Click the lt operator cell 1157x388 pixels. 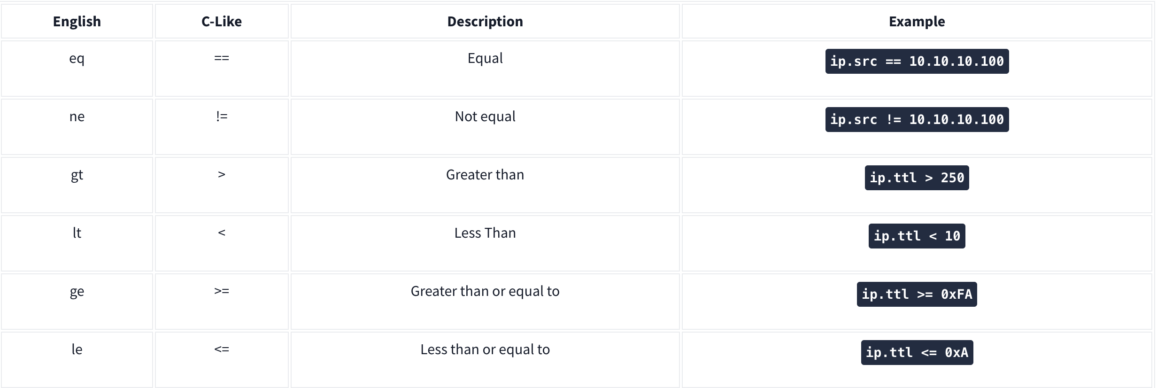[77, 243]
